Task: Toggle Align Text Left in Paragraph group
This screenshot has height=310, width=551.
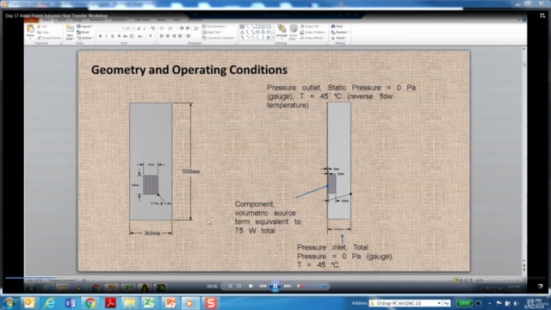Action: (161, 36)
